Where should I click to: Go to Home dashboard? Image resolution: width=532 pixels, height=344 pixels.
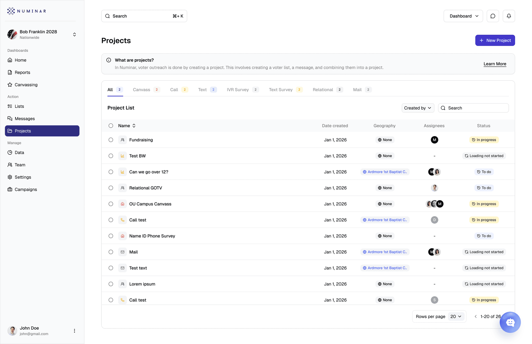(42, 60)
